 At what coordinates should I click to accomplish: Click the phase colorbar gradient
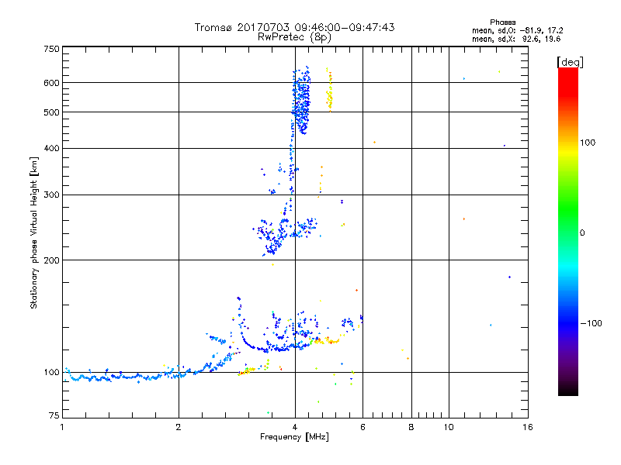[x=568, y=232]
